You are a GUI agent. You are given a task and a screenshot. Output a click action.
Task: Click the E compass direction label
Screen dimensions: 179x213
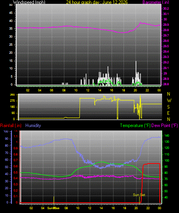click(x=168, y=113)
